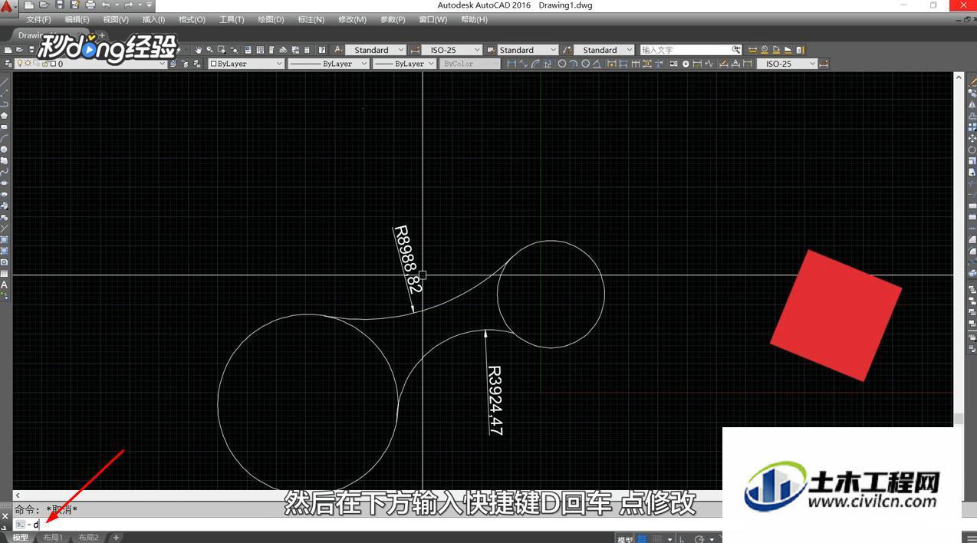This screenshot has height=543, width=977.
Task: Switch to the 布局1 layout tab
Action: (53, 538)
